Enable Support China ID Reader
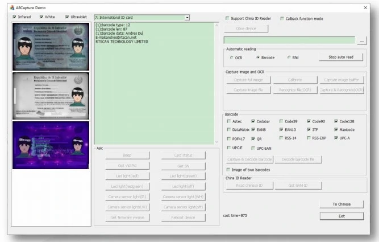 pyautogui.click(x=228, y=18)
